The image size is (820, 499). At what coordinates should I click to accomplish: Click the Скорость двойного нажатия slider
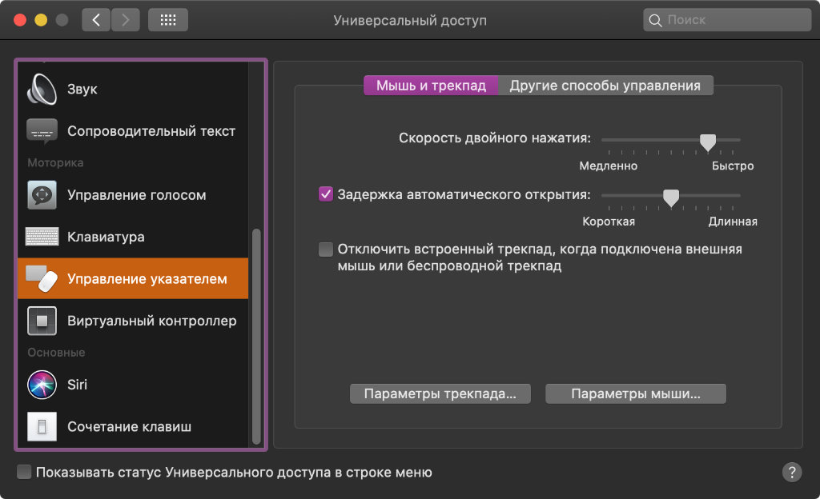(671, 140)
